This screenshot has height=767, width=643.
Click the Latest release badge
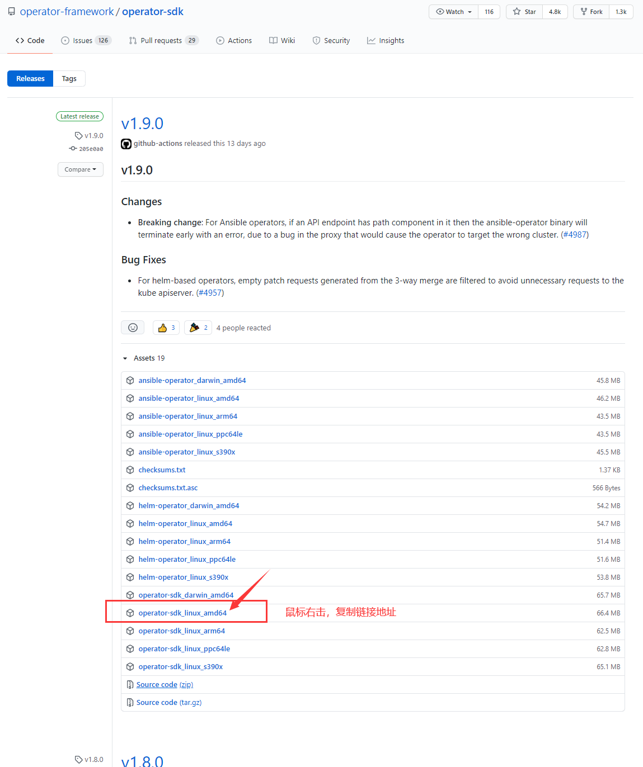pyautogui.click(x=79, y=116)
